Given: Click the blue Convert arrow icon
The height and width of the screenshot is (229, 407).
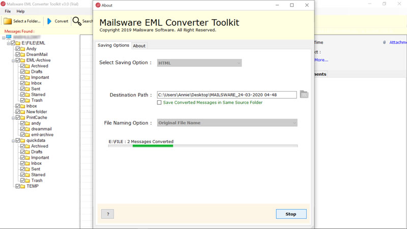Looking at the screenshot, I should click(x=49, y=21).
